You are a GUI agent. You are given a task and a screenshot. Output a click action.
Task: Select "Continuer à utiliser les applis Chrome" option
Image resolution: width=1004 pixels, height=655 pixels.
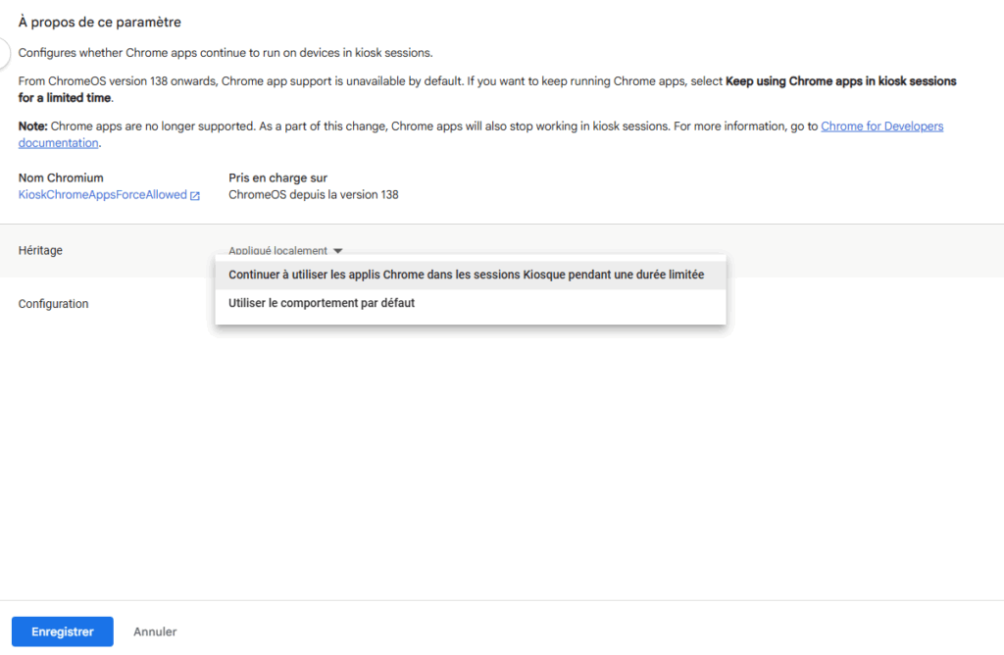466,275
